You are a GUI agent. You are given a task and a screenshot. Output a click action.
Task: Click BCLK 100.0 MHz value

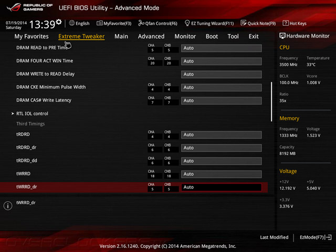click(x=289, y=82)
